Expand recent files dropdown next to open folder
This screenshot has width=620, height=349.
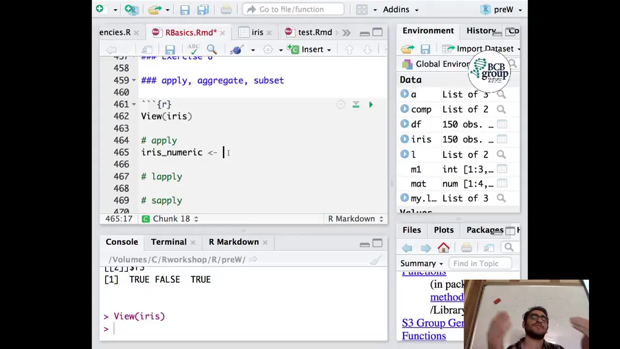pos(167,10)
